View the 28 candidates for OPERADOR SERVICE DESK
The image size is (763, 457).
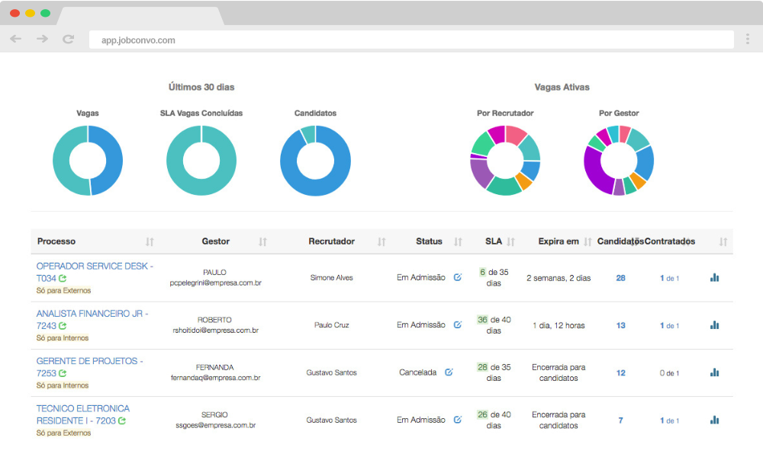[620, 277]
